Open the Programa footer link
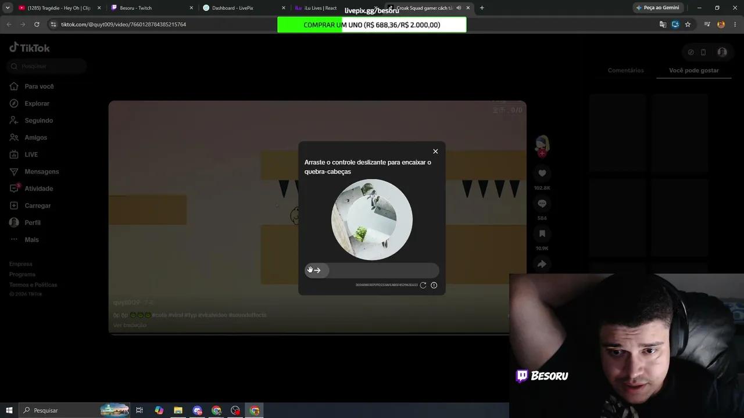This screenshot has height=418, width=744. (23, 275)
